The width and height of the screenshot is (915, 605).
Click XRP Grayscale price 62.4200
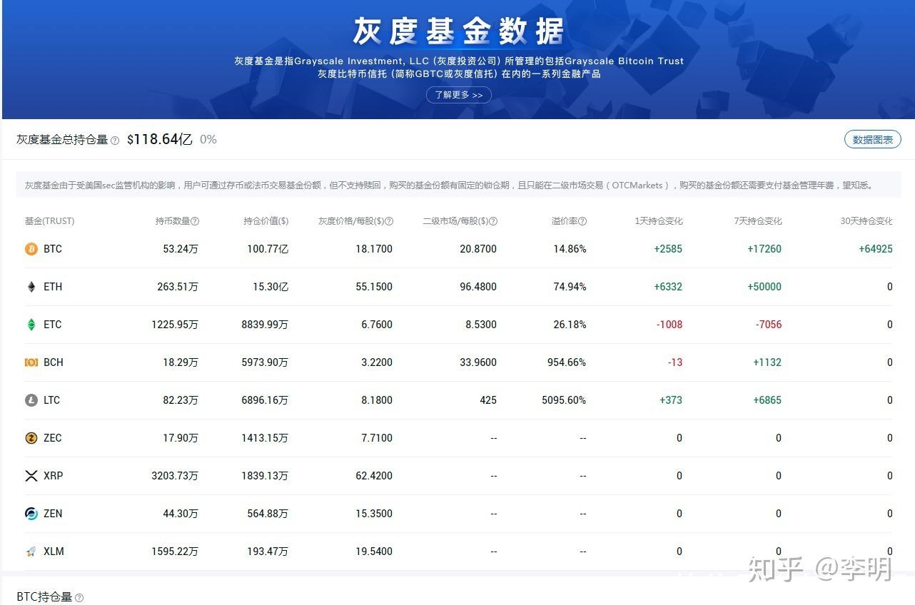coord(374,476)
